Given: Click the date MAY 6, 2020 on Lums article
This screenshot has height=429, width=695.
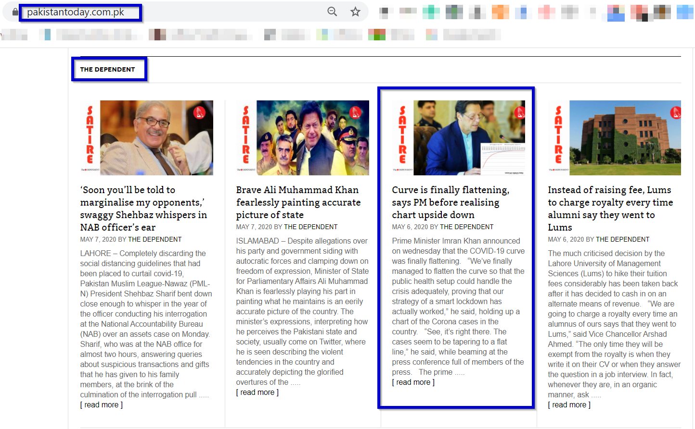Looking at the screenshot, I should coord(566,239).
